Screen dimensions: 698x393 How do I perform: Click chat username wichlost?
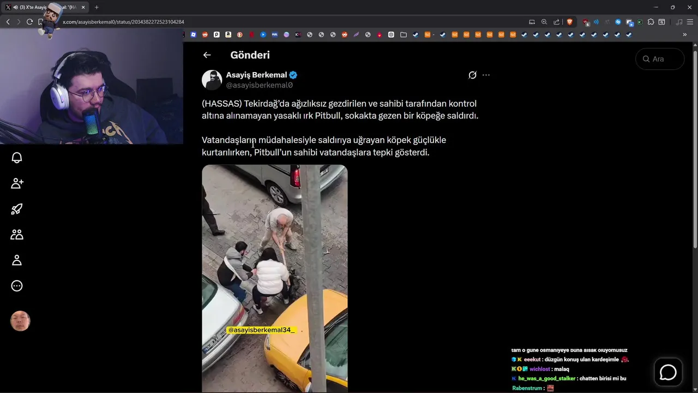[x=539, y=369]
